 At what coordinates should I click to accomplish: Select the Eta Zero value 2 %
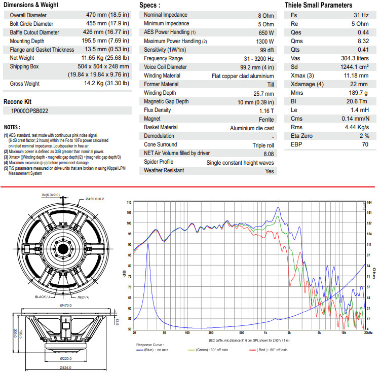[x=364, y=136]
